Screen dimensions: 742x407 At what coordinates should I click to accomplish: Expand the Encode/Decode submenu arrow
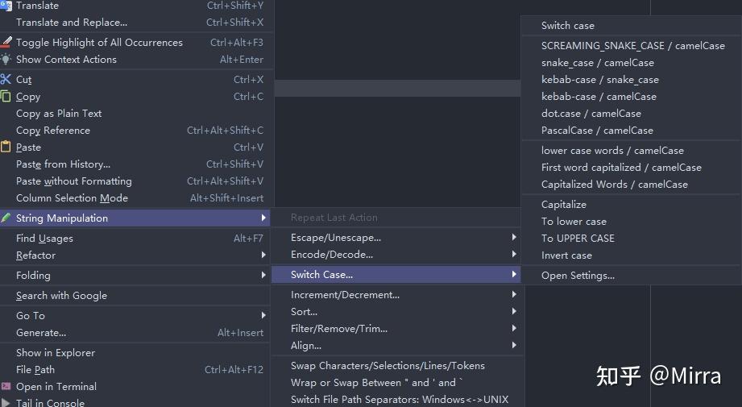click(514, 254)
